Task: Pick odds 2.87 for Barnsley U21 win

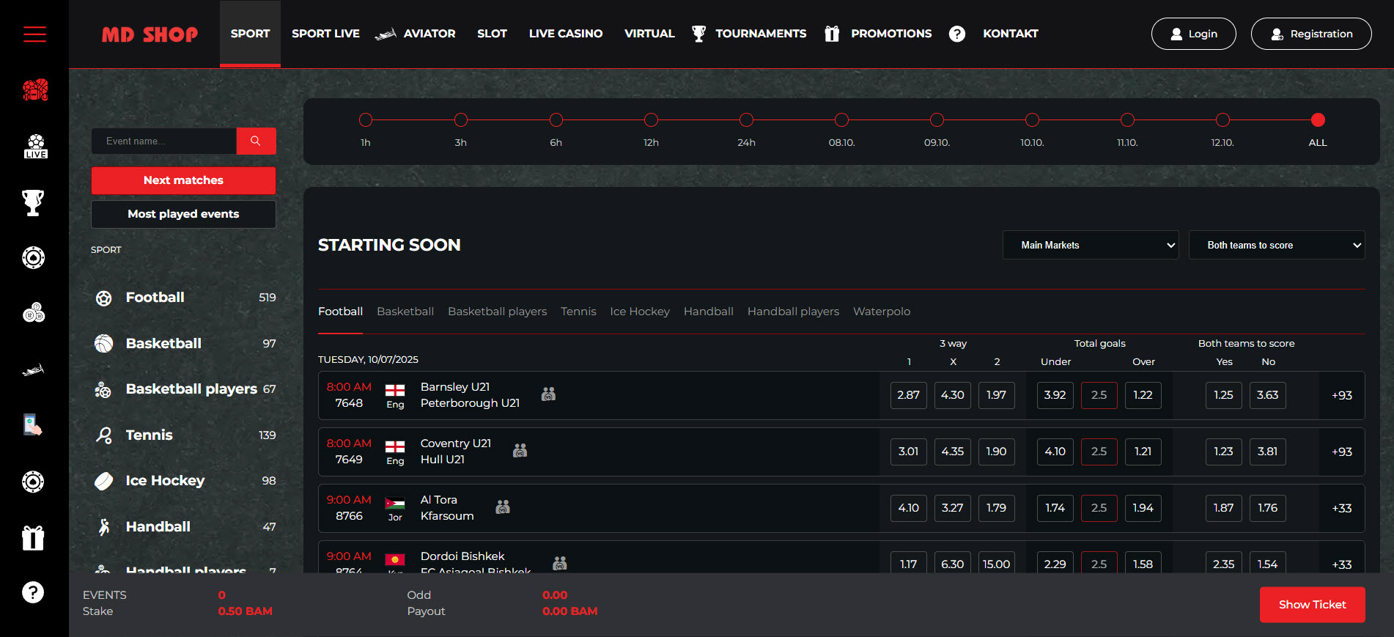Action: [908, 395]
